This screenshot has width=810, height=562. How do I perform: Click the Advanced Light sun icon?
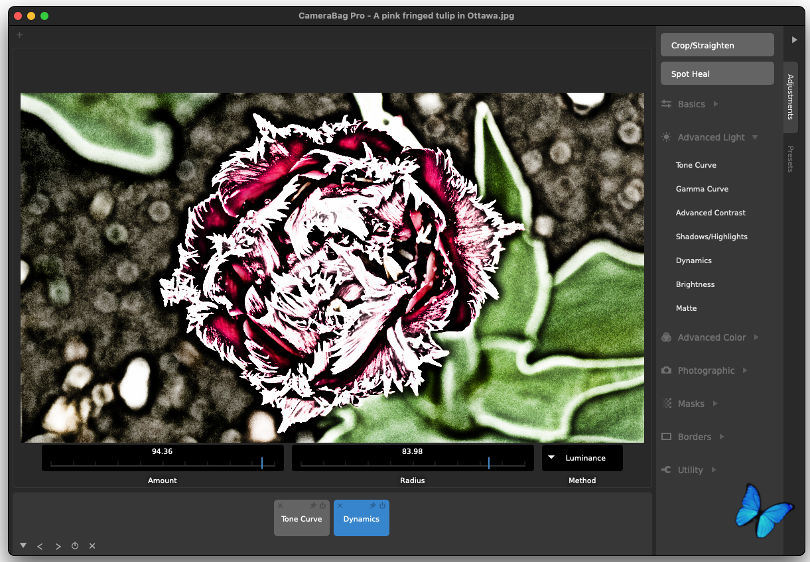point(667,137)
